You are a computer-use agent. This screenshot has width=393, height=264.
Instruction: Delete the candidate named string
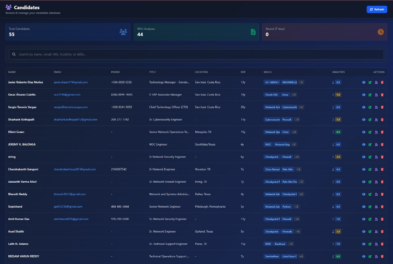pos(382,157)
